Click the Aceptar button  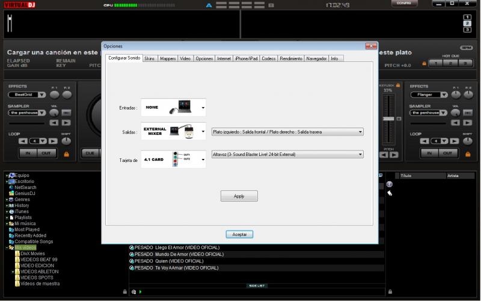[239, 234]
